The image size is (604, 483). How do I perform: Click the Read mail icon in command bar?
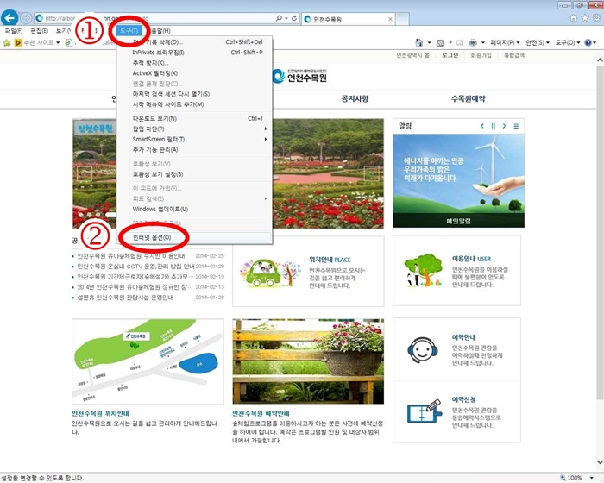click(x=460, y=43)
